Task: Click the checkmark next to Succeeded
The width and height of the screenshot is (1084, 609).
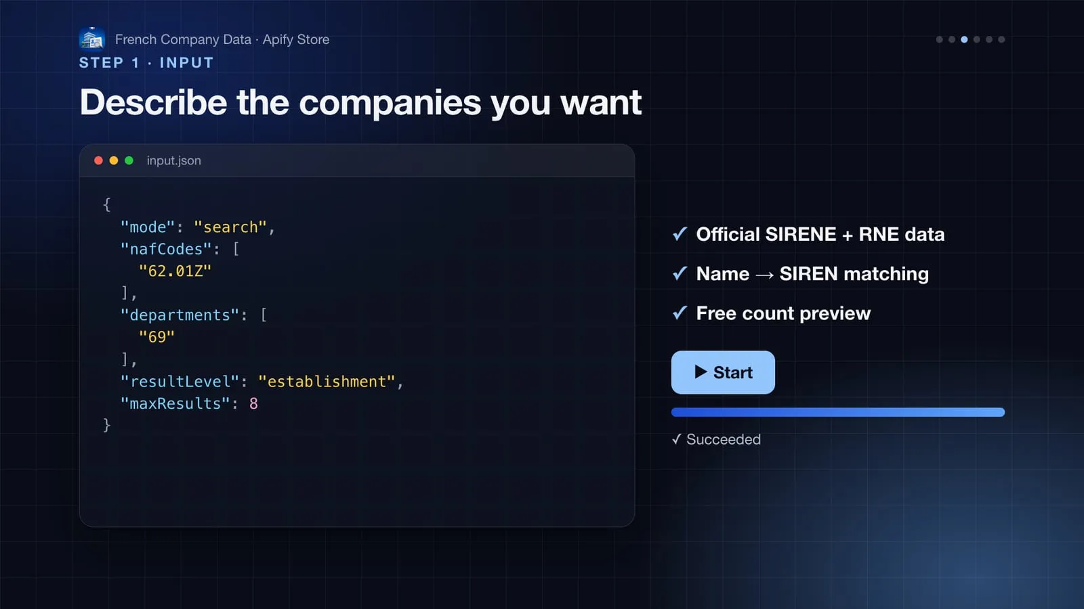Action: click(x=676, y=439)
